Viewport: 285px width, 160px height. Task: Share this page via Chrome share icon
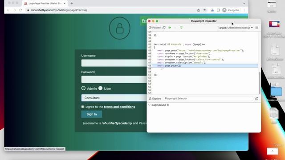pos(198,10)
